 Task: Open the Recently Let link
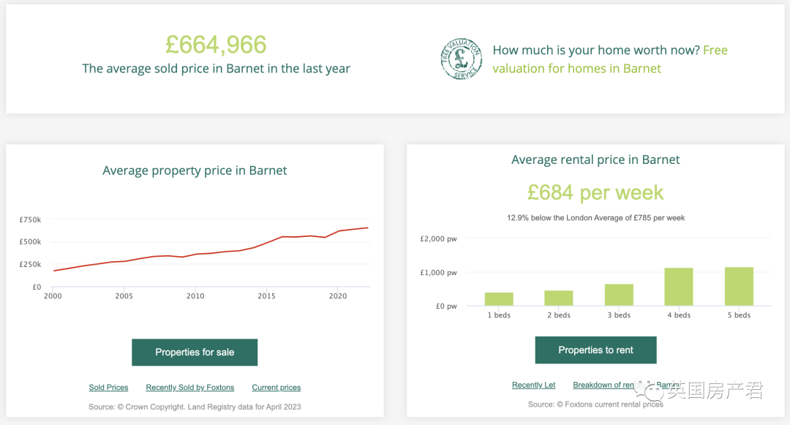click(x=533, y=385)
